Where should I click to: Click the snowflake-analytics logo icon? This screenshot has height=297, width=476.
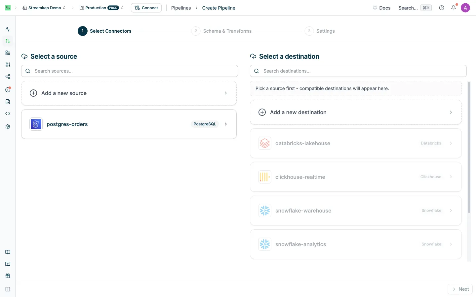tap(265, 244)
